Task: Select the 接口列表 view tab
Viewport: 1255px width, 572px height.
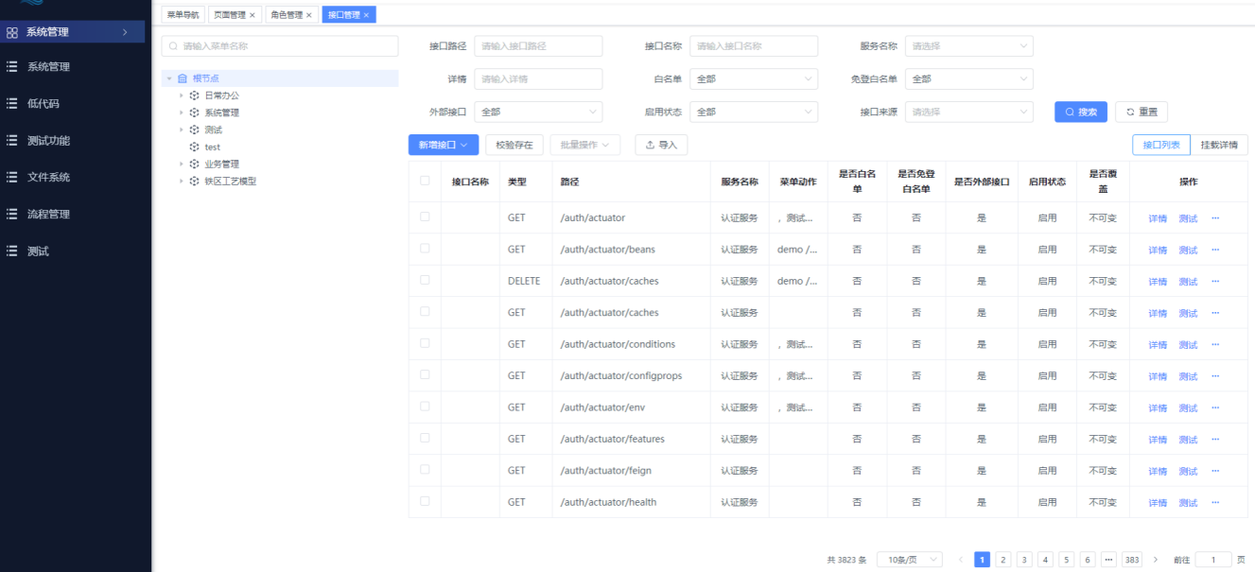Action: click(1161, 145)
